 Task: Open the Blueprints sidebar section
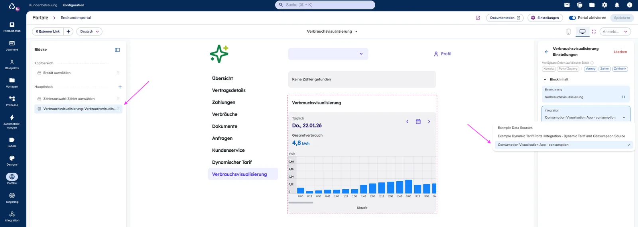(12, 64)
